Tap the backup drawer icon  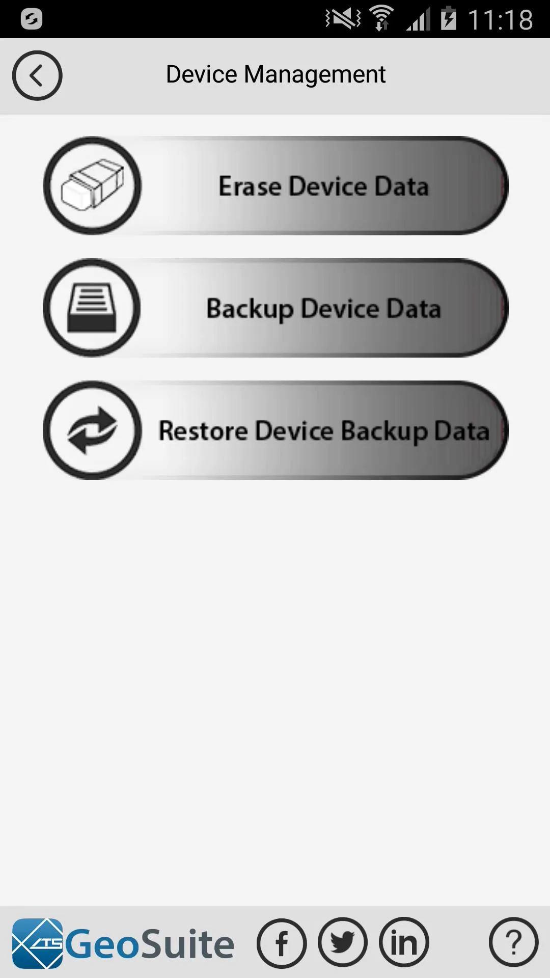[92, 308]
